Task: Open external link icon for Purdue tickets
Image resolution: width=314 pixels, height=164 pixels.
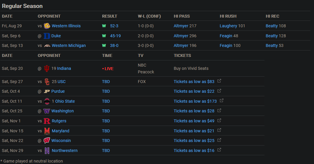Action: pyautogui.click(x=219, y=91)
